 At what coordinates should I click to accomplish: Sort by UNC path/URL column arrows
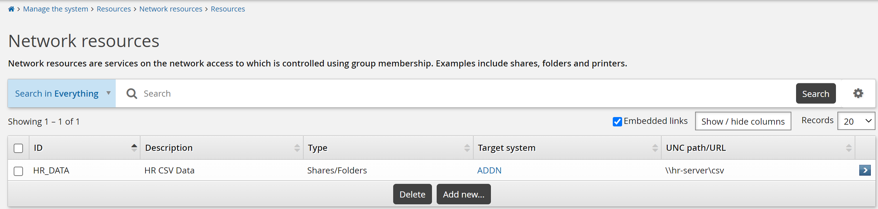tap(849, 148)
